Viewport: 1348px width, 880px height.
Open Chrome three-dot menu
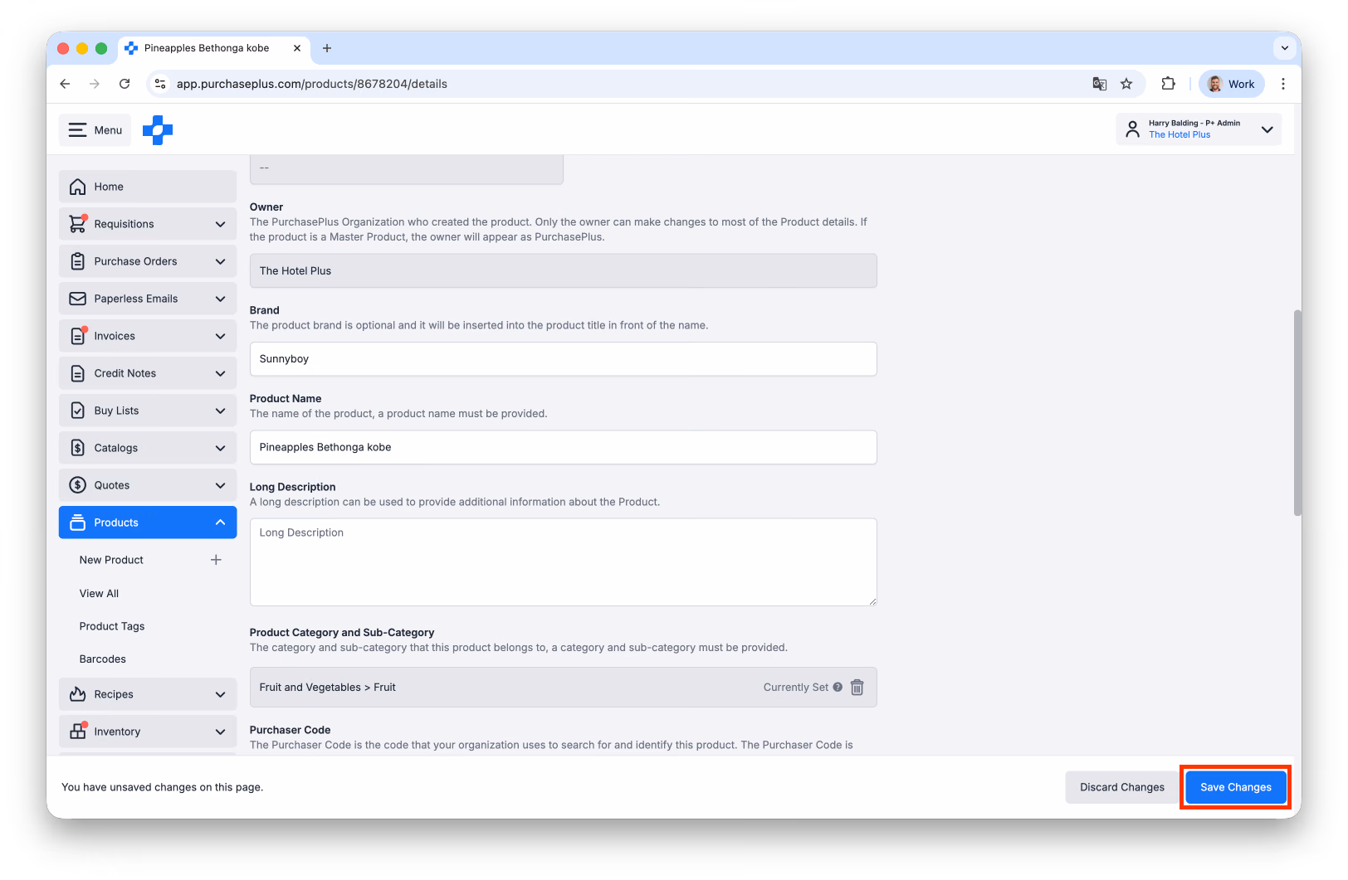click(1283, 84)
